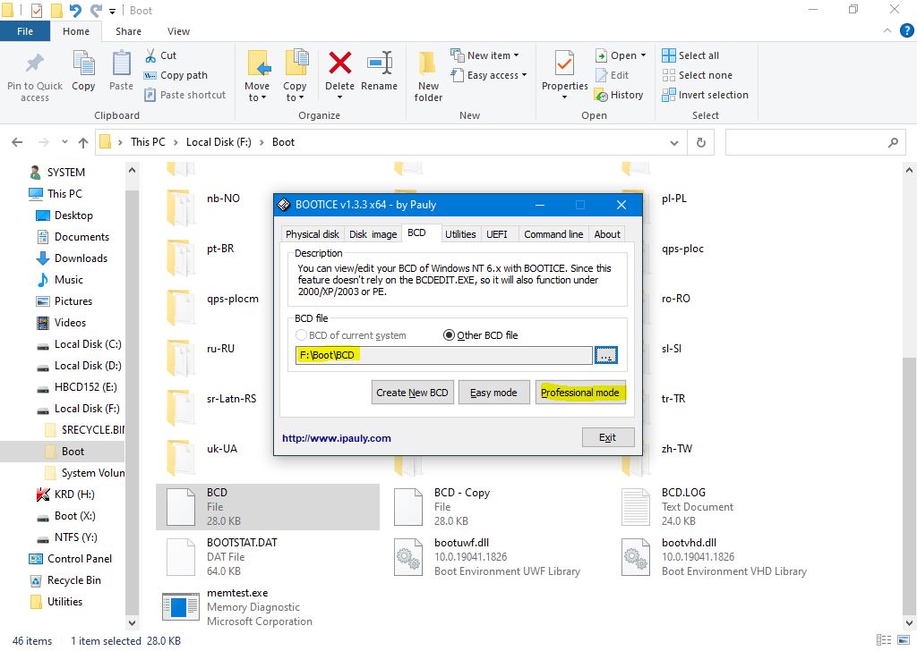Switch to the UEFI tab in BOOTICE
Screen dimensions: 917x651
[496, 234]
